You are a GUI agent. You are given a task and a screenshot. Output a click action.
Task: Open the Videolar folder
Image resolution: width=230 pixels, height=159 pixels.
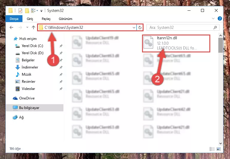25,89
